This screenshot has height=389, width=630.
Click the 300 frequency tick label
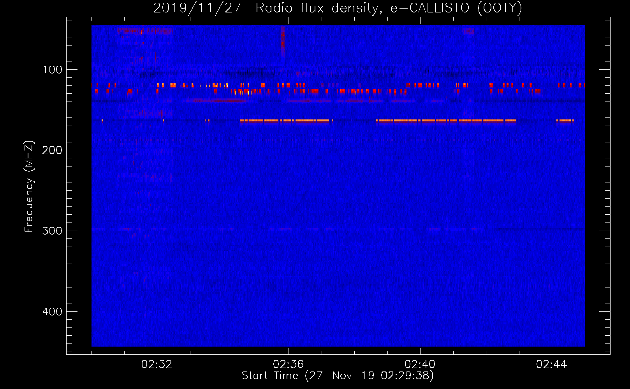[52, 231]
